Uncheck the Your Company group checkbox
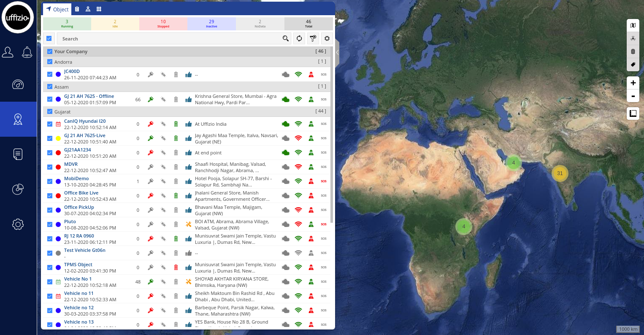 (x=50, y=51)
